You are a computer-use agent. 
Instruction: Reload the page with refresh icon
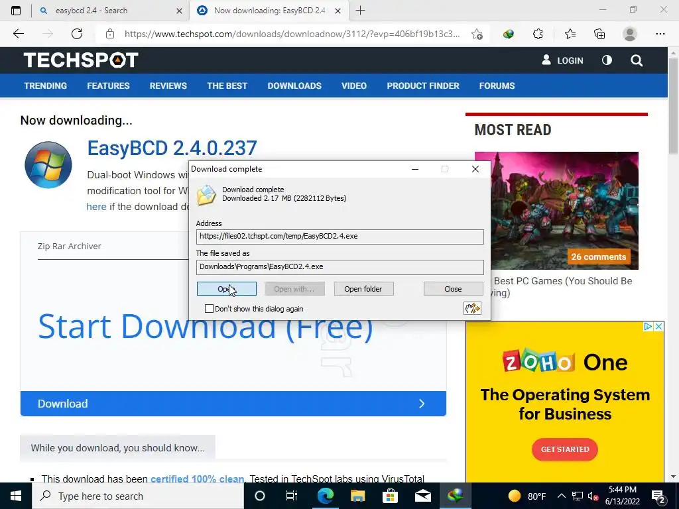(77, 34)
